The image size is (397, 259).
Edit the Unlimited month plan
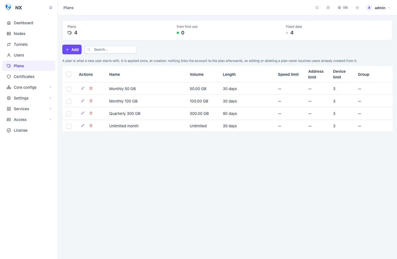[x=83, y=126]
